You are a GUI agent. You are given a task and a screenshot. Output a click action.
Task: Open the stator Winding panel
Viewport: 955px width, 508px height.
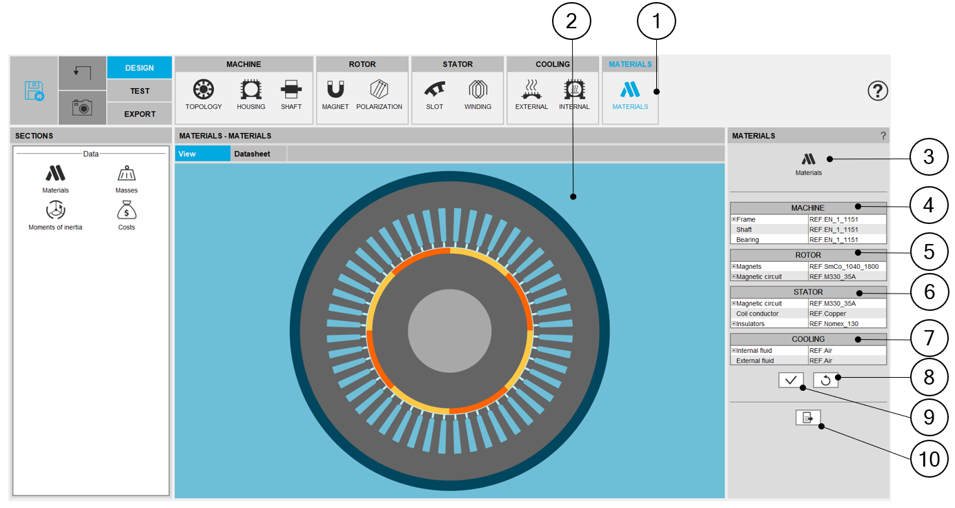tap(477, 90)
